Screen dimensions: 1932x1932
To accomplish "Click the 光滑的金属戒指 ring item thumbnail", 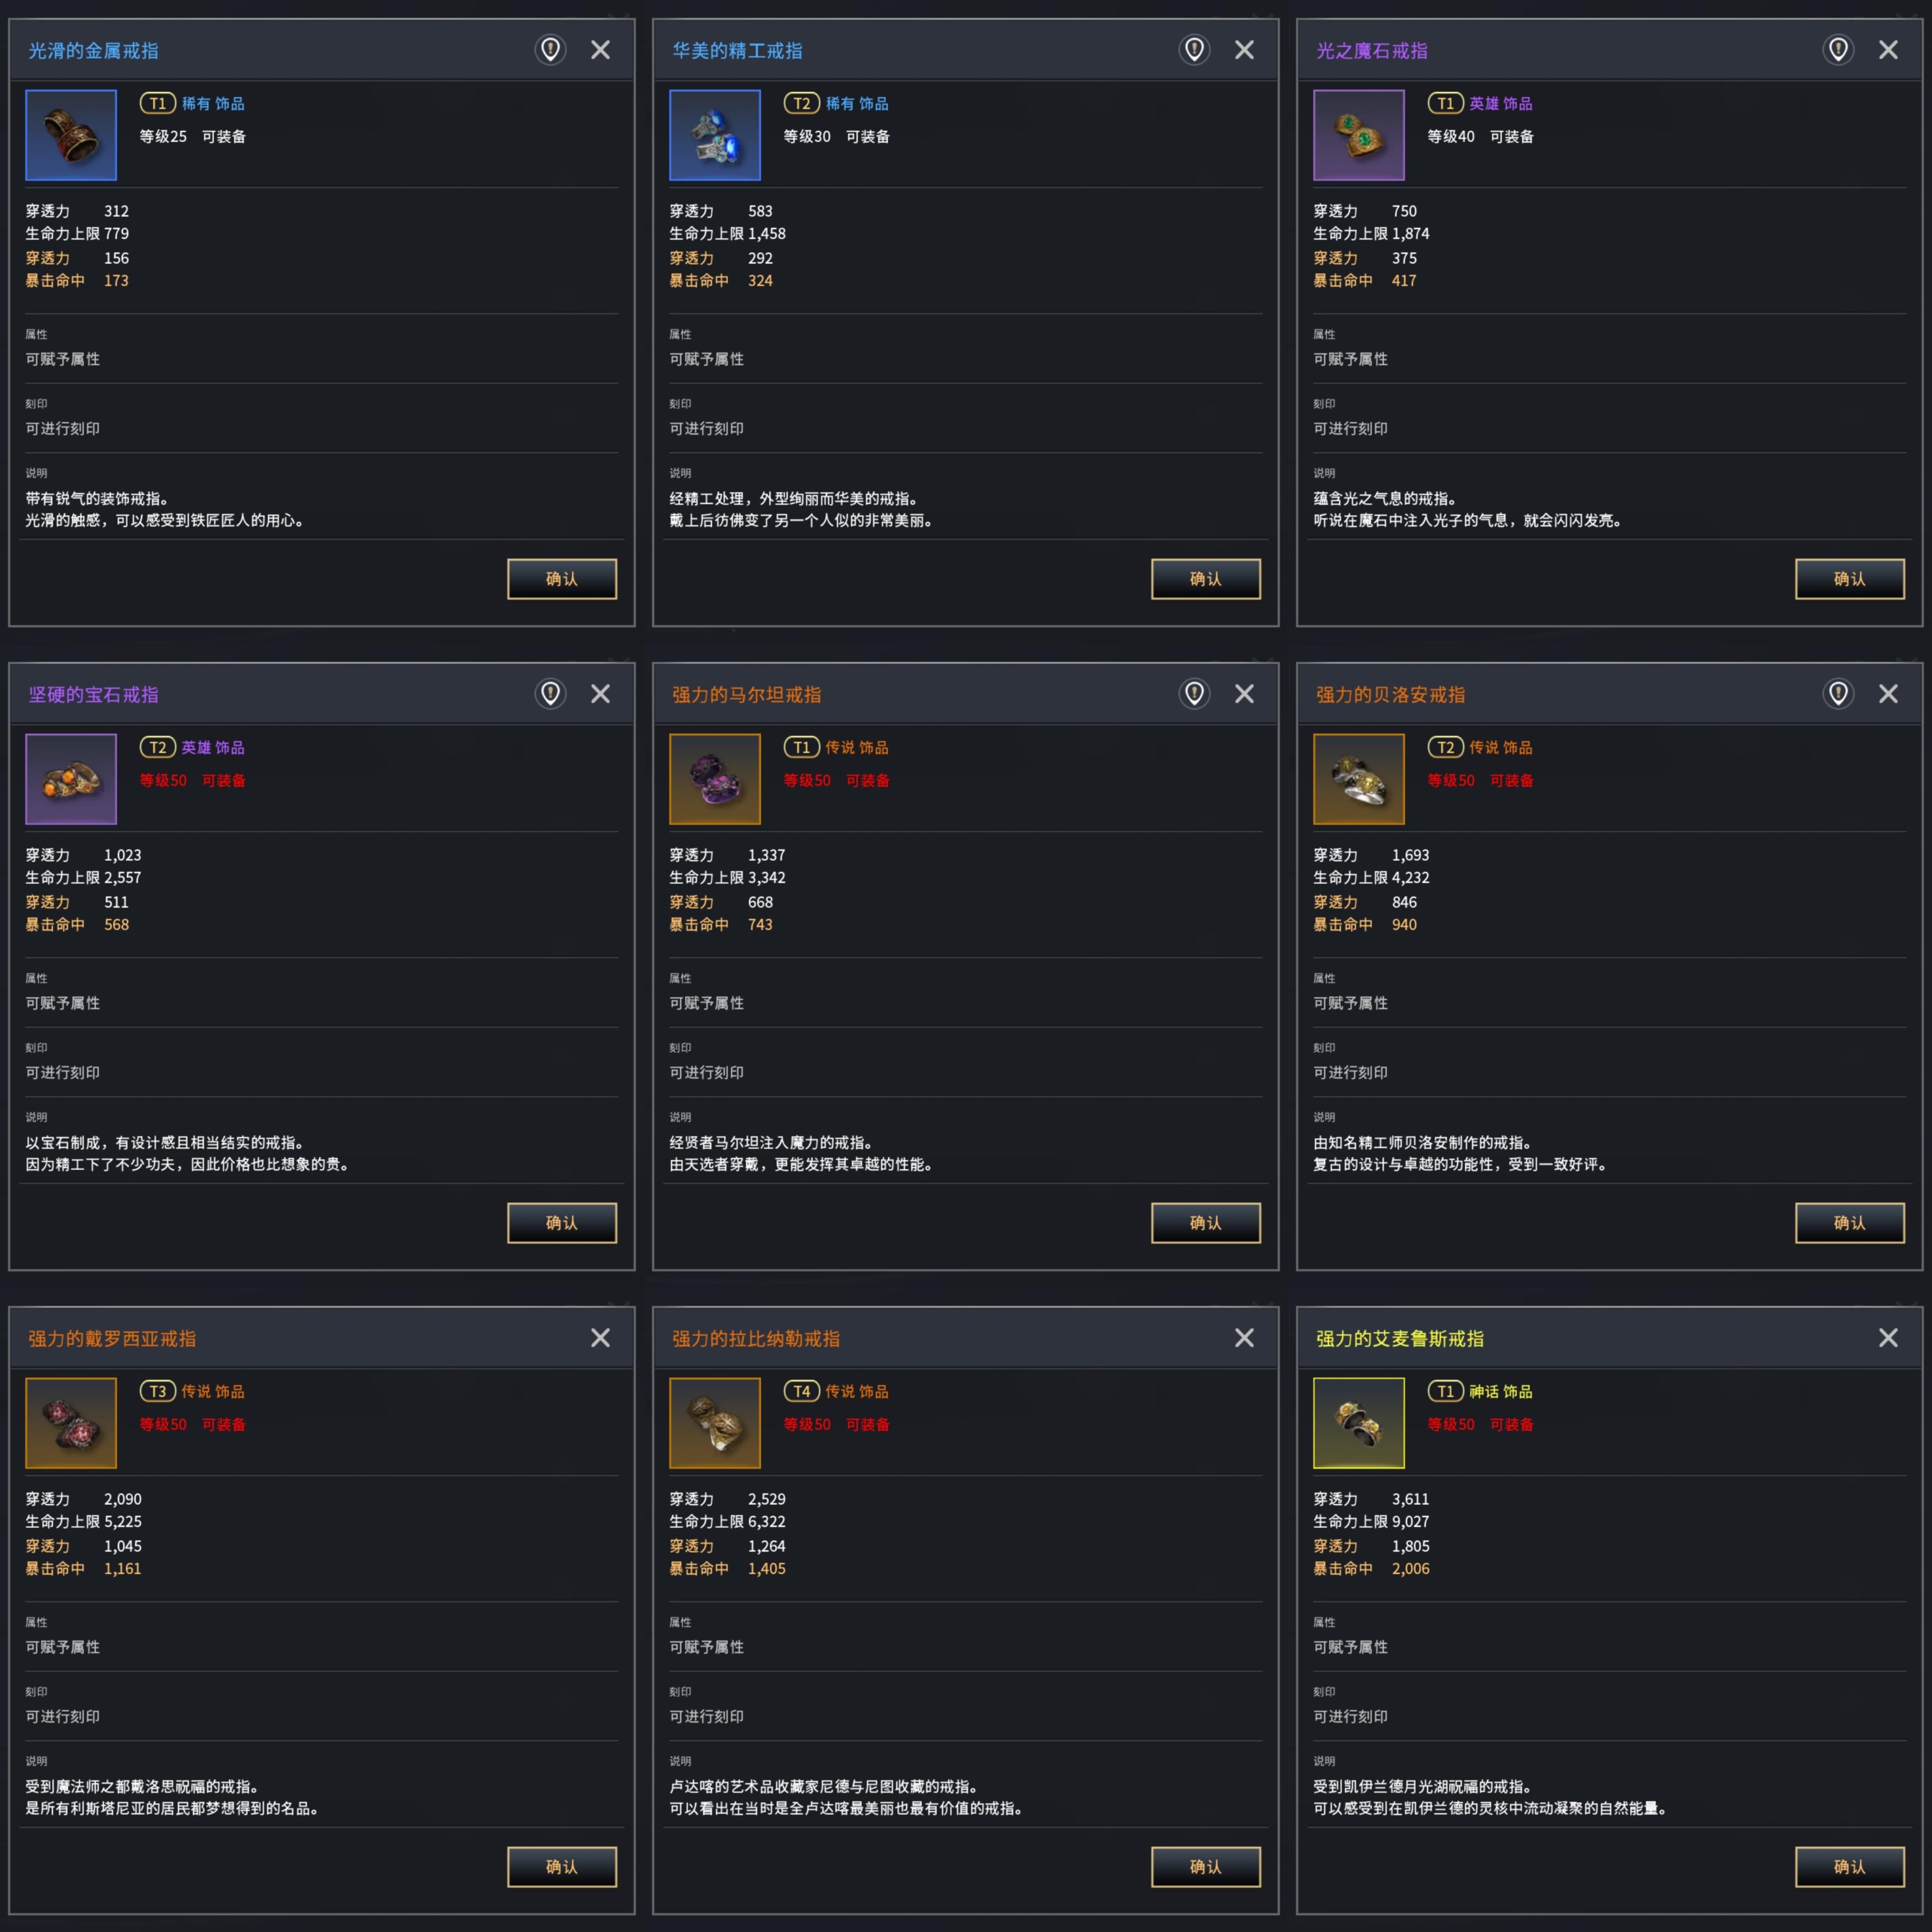I will click(71, 135).
